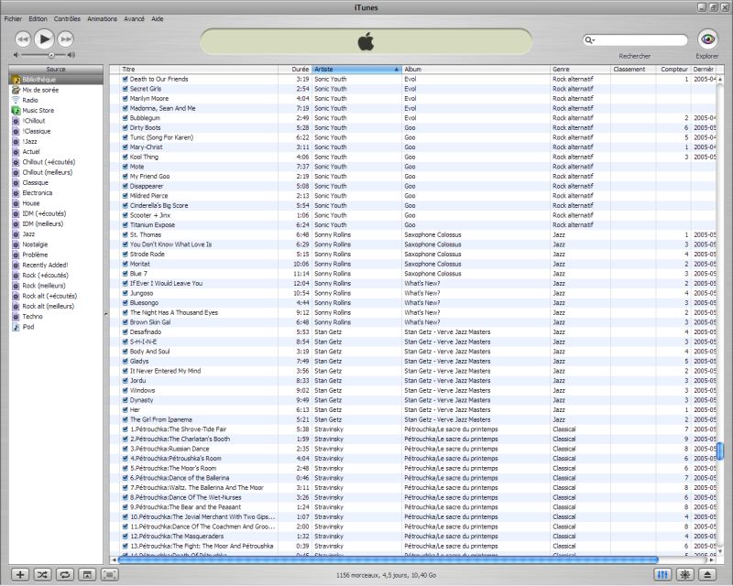Open the Contrôles menu
Screen dimensions: 733x586
[x=67, y=18]
